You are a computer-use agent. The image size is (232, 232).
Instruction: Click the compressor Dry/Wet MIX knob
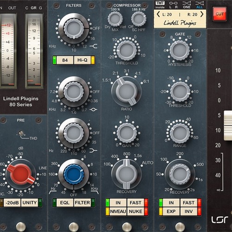pos(115,19)
